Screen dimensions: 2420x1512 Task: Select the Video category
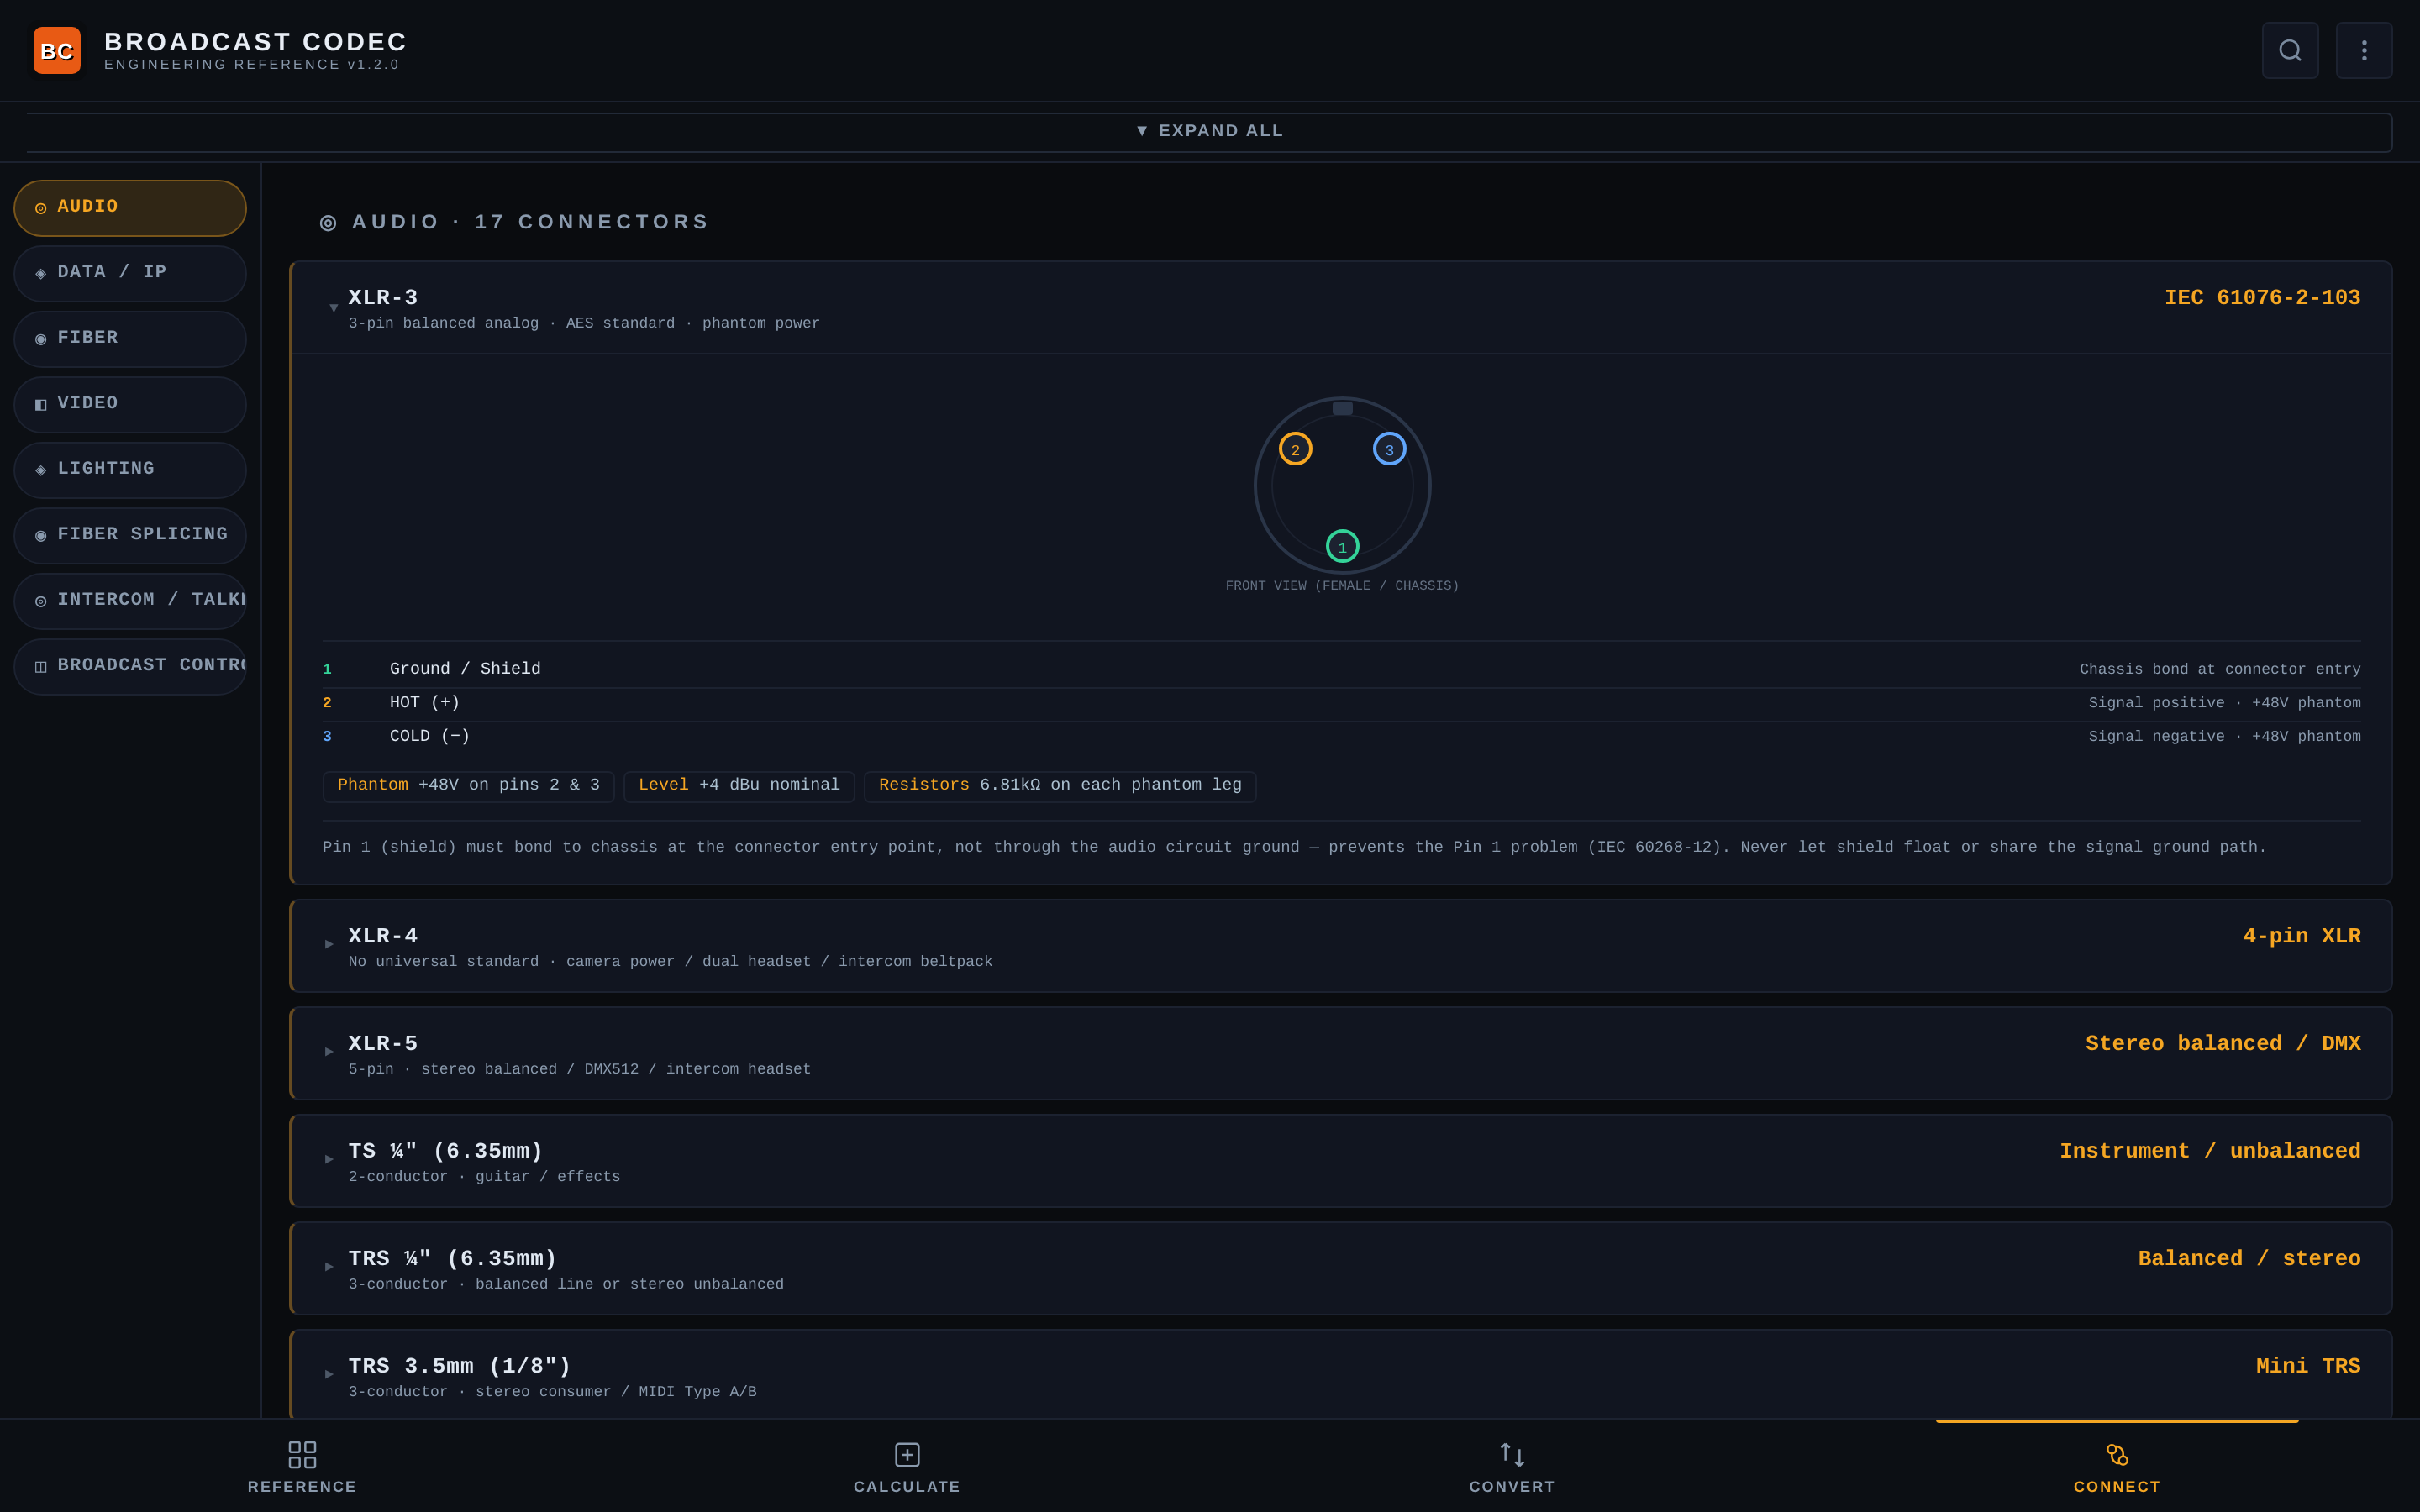130,405
